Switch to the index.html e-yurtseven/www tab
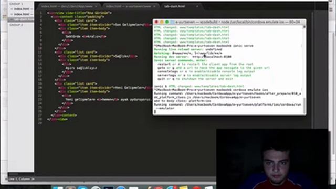The image size is (336, 189). (131, 7)
